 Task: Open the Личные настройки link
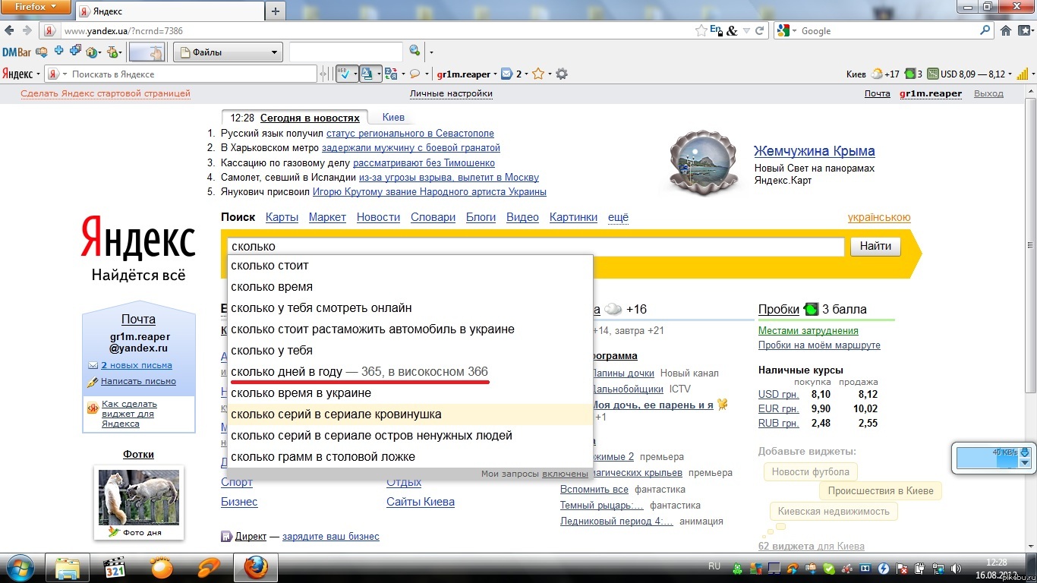(451, 93)
